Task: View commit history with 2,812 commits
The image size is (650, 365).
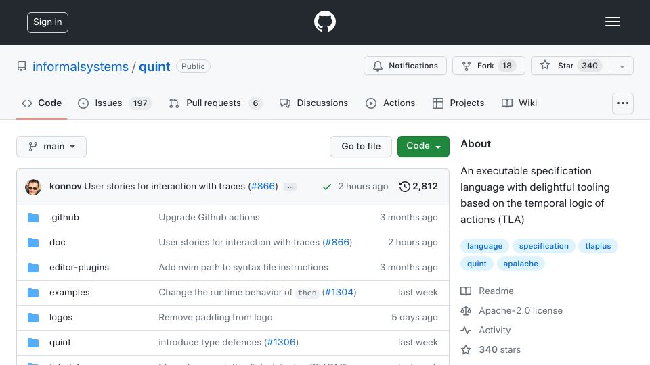Action: (x=418, y=187)
